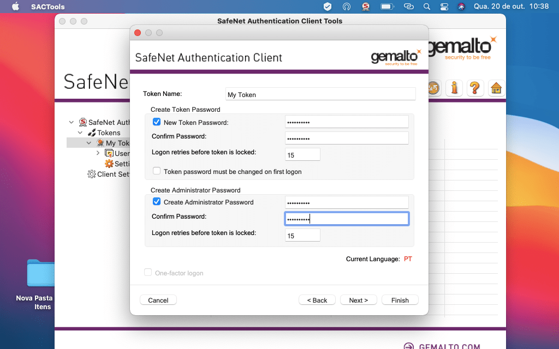Open help question mark icon in toolbar

(x=475, y=88)
